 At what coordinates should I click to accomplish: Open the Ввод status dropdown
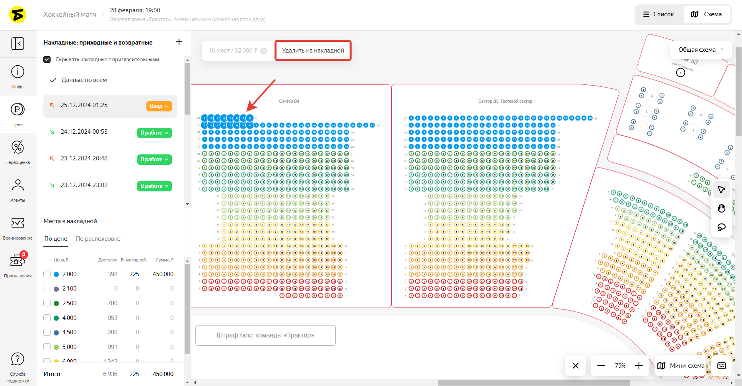(159, 106)
